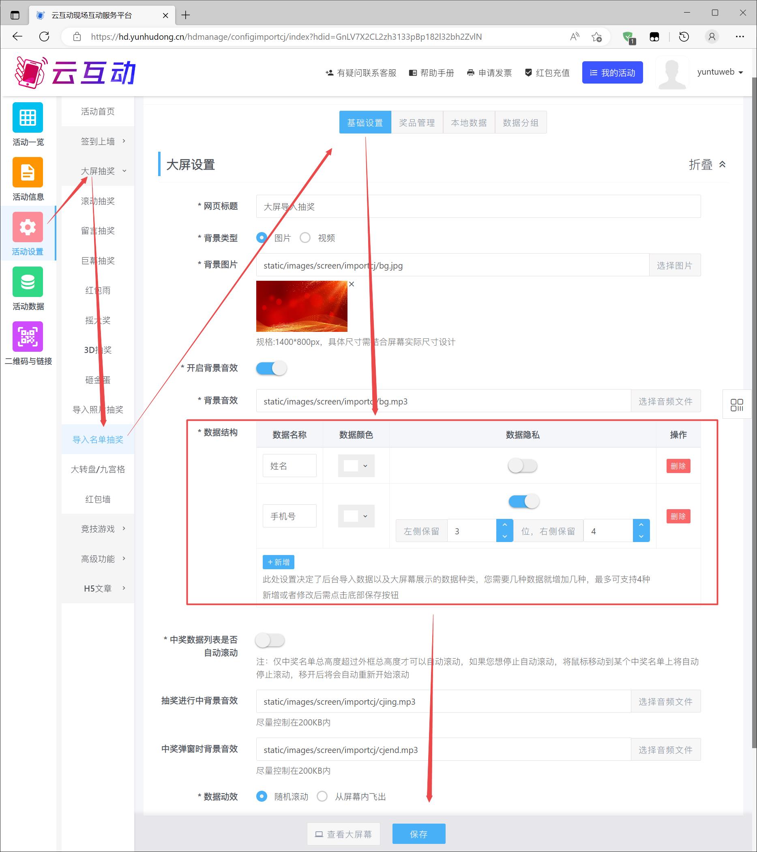The height and width of the screenshot is (852, 757).
Task: Collapse the 大屏设置 section with 折叠
Action: click(x=707, y=165)
